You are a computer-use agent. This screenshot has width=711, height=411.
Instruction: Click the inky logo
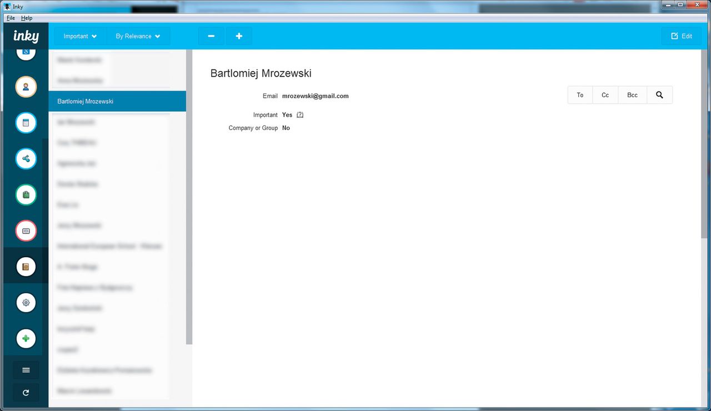pos(26,37)
